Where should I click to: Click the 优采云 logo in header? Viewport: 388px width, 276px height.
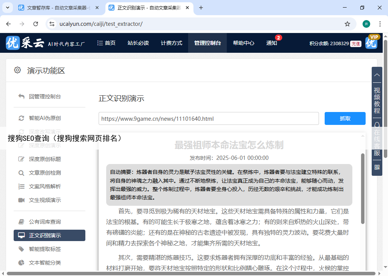pos(25,43)
